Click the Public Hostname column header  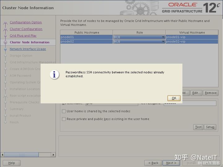[x=87, y=32]
